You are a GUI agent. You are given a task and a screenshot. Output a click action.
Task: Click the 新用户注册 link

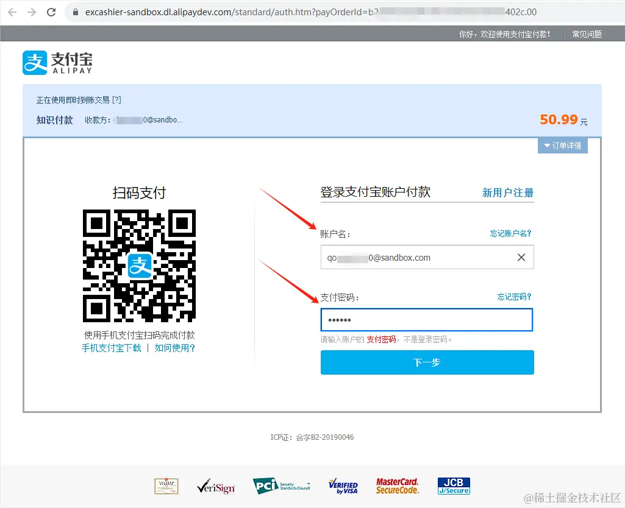(507, 193)
